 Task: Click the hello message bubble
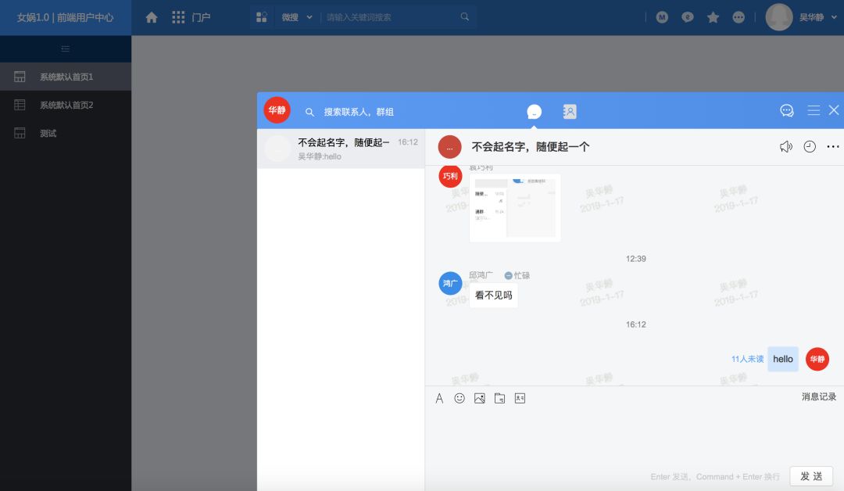tap(782, 359)
